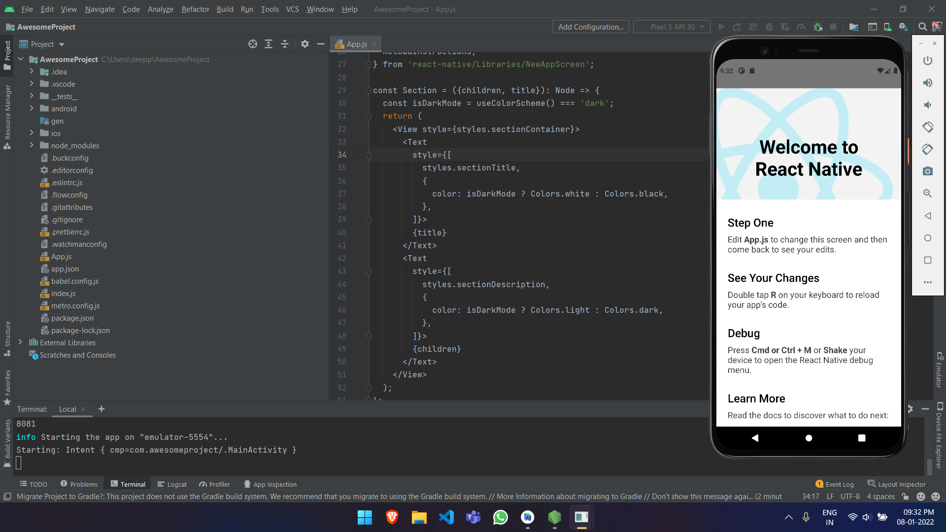Expand the .vscode folder

click(32, 84)
